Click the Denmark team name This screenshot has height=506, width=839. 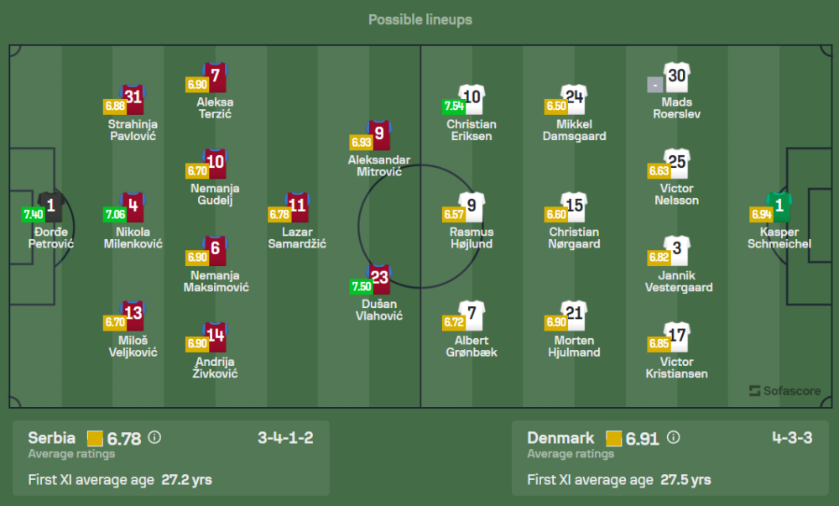tap(560, 437)
